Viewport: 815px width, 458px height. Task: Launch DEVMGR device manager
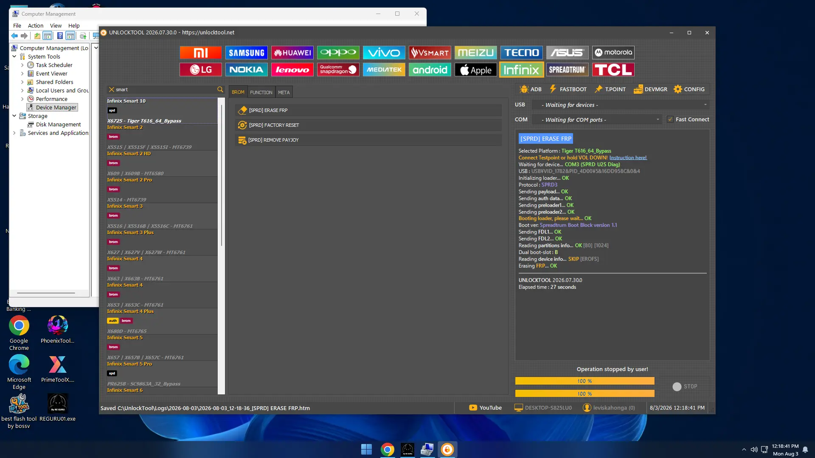tap(650, 89)
